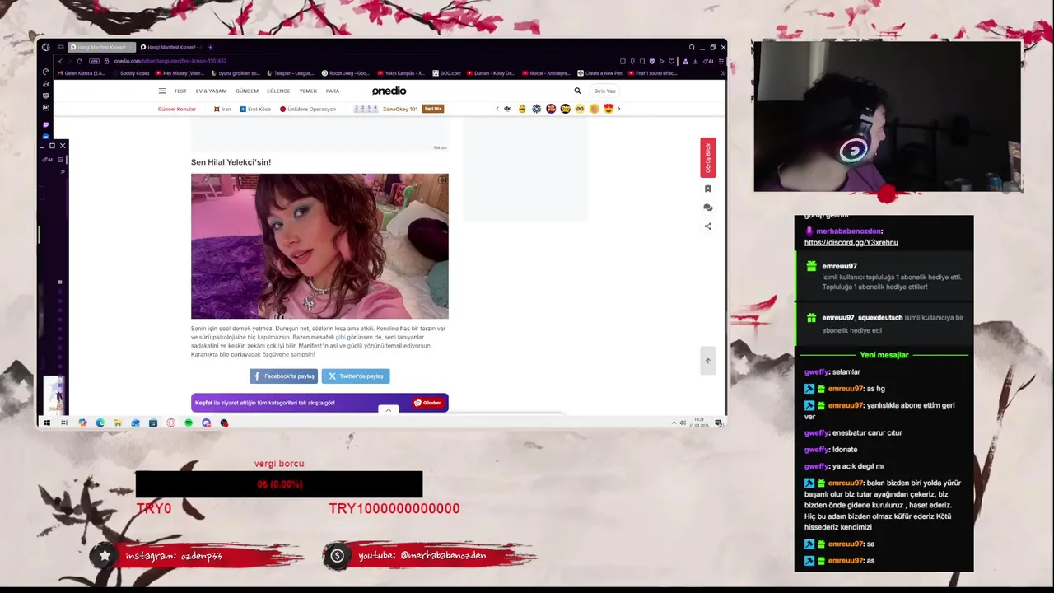
Task: Click the 'Sen Hilal Yelekçi'sin!' heading
Action: pos(231,162)
